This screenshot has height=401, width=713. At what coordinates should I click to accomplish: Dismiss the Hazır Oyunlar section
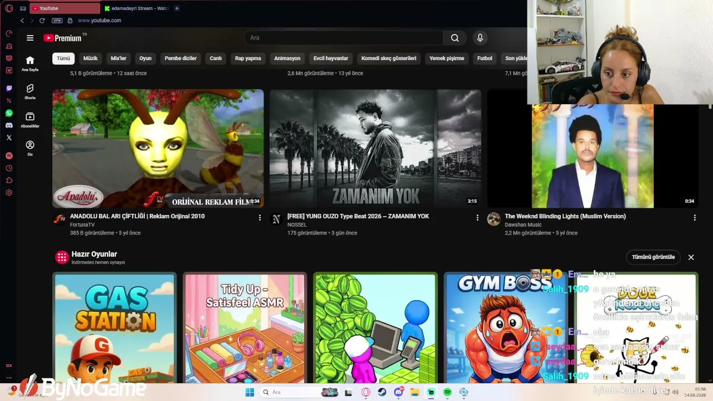[x=691, y=257]
